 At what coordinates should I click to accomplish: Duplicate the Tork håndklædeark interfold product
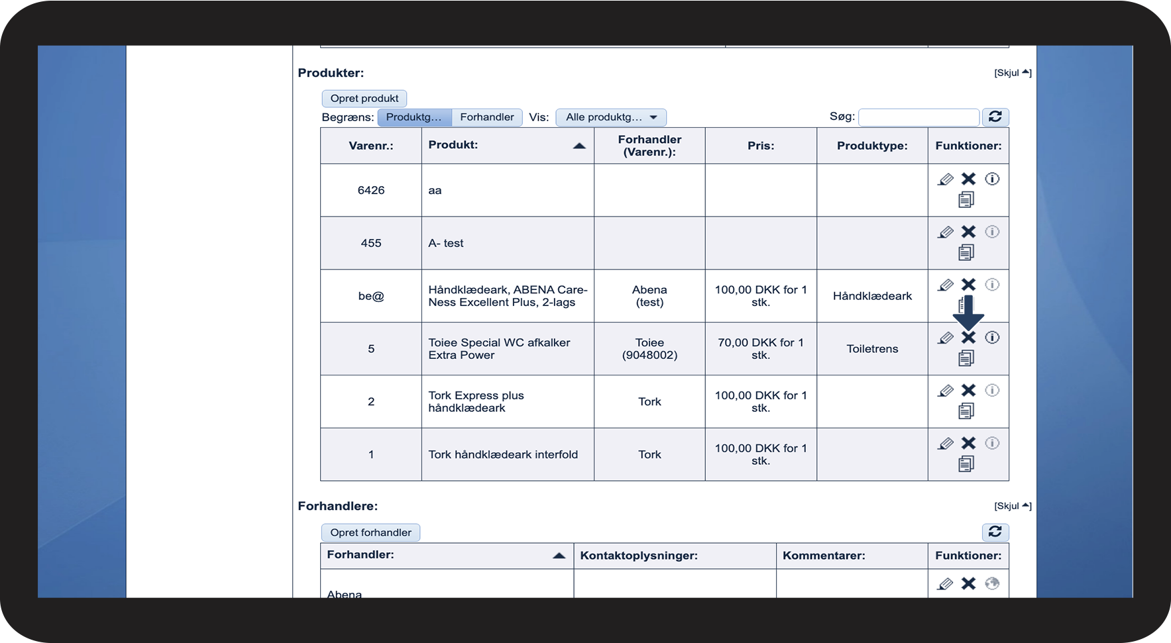pos(966,464)
